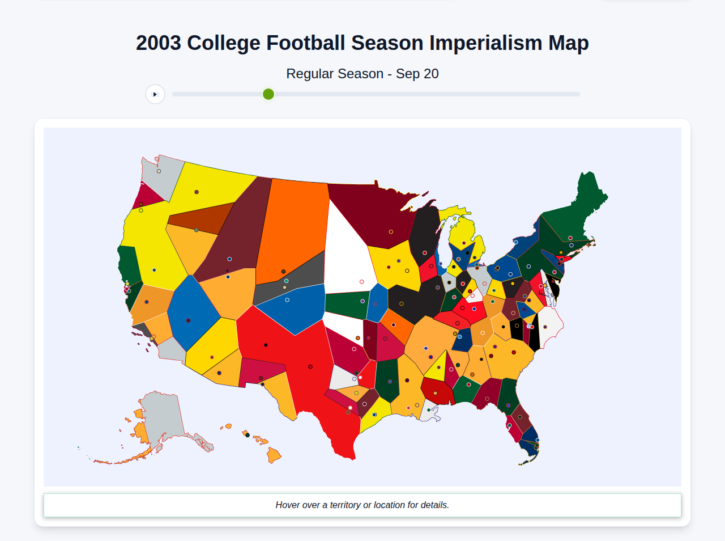Click the "Regular Season - Sep 20" subtitle

362,74
